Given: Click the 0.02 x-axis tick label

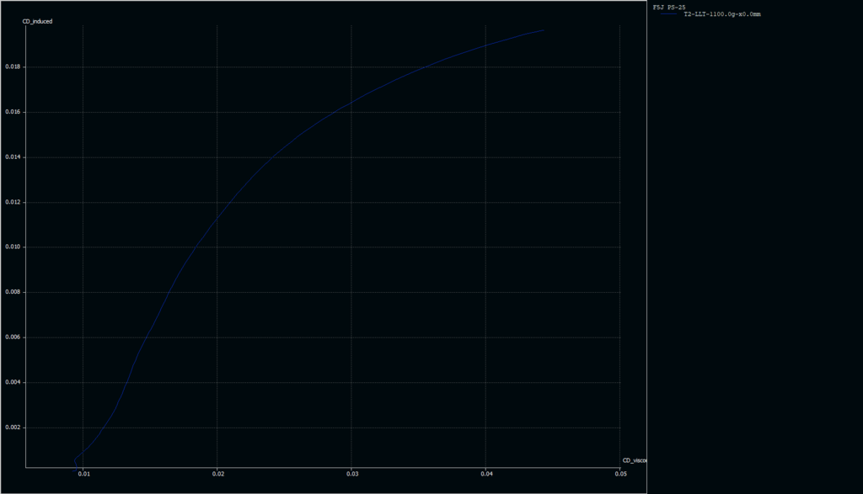Looking at the screenshot, I should [217, 475].
